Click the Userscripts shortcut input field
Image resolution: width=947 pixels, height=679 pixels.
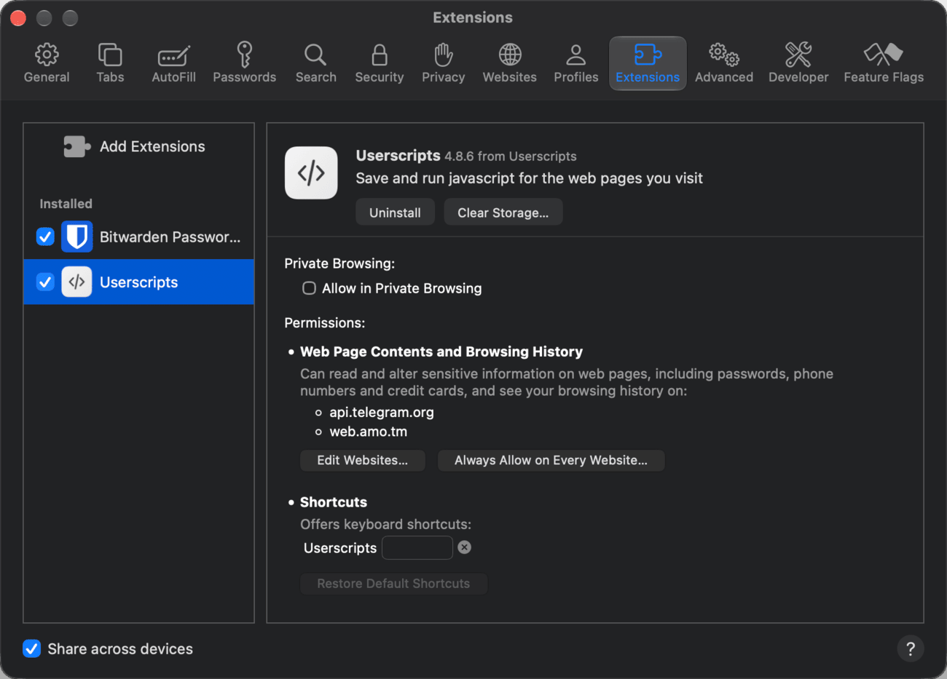(x=417, y=547)
